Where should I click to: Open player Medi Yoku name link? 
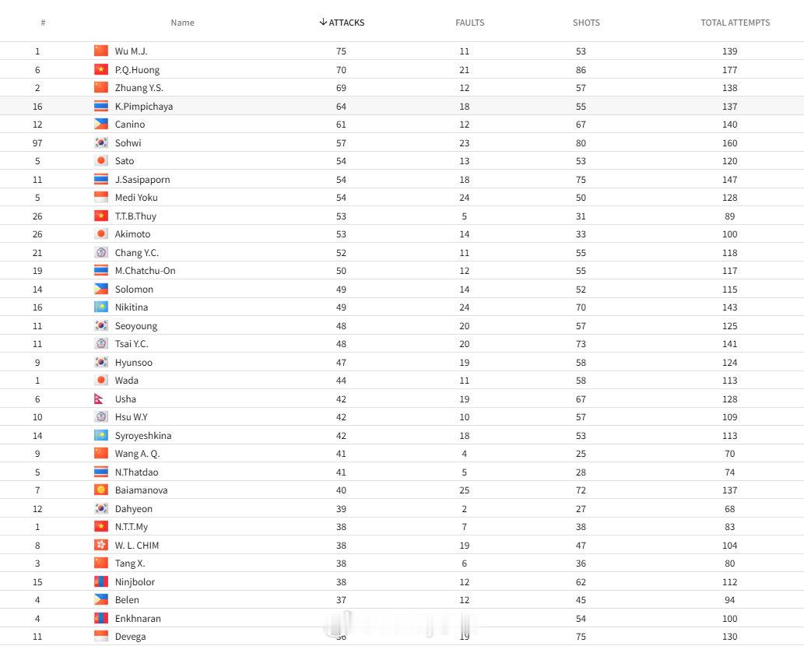[136, 198]
